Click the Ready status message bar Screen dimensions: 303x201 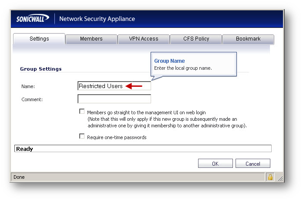143,149
